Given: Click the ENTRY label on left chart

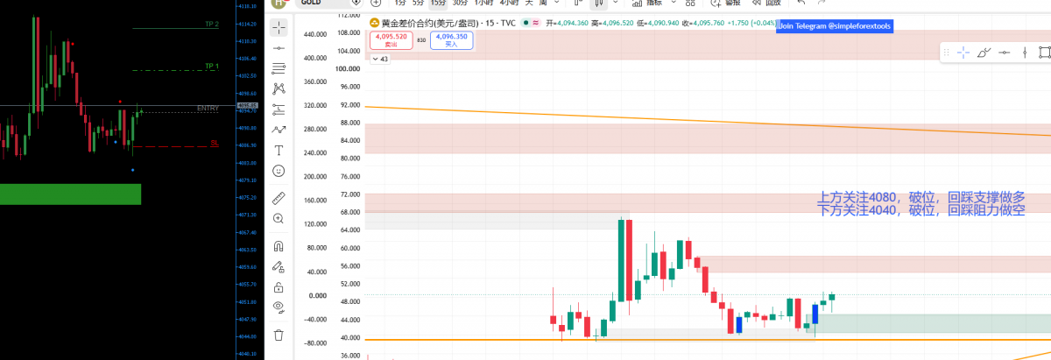Looking at the screenshot, I should (208, 109).
